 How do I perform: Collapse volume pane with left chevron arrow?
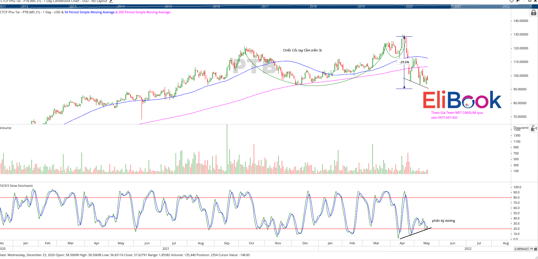(536, 128)
